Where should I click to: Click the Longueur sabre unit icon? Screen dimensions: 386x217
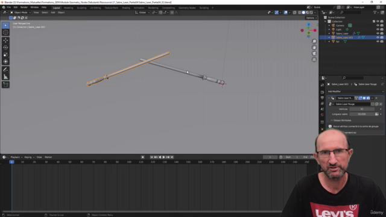(x=376, y=114)
